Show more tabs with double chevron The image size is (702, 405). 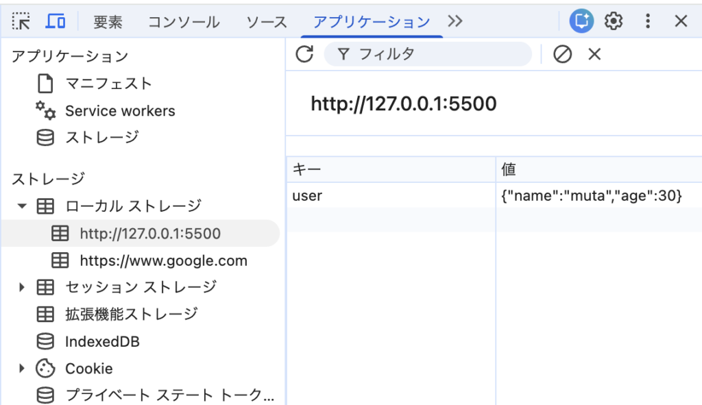point(455,21)
